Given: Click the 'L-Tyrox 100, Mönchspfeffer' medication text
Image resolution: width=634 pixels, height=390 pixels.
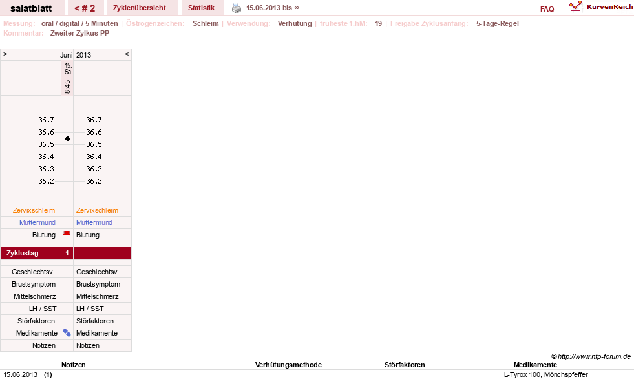Looking at the screenshot, I should click(x=546, y=374).
